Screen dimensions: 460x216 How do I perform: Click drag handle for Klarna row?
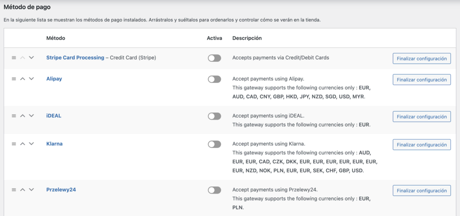[x=13, y=144]
